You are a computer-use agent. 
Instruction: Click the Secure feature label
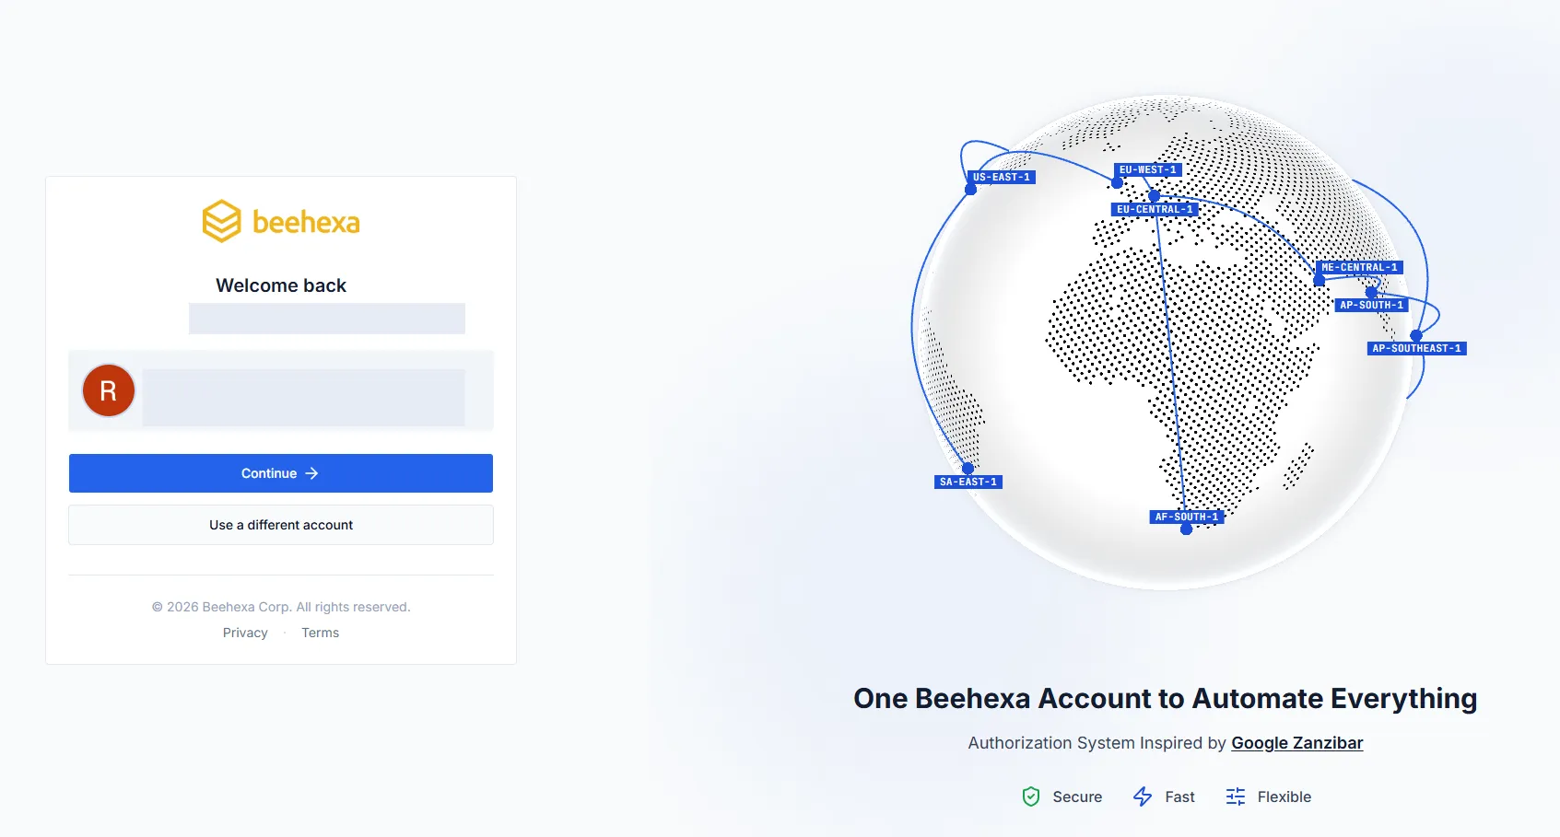point(1077,796)
